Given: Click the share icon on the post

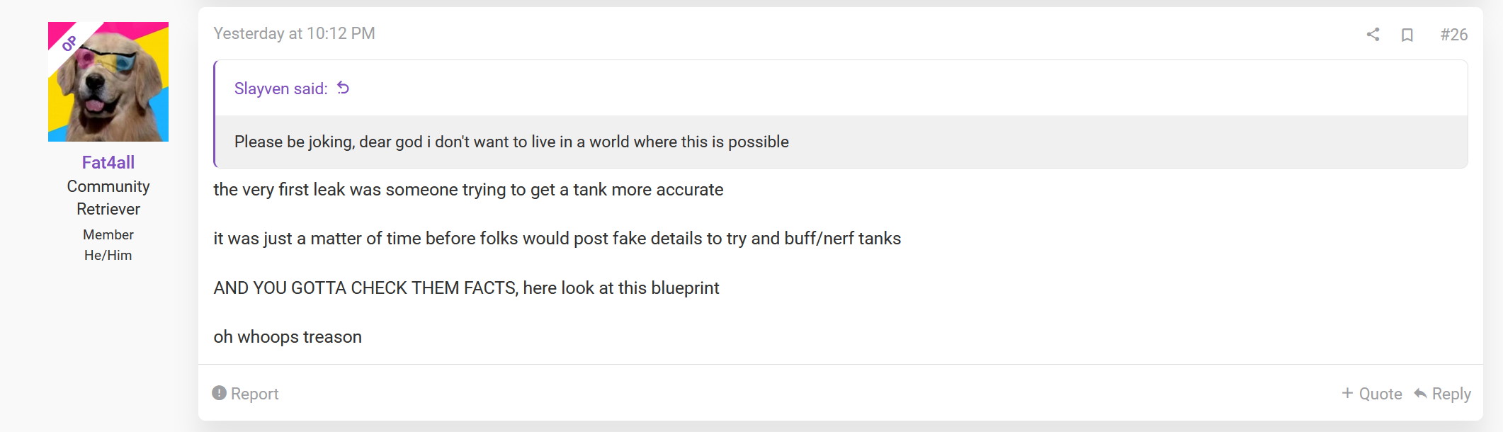Looking at the screenshot, I should (x=1373, y=34).
